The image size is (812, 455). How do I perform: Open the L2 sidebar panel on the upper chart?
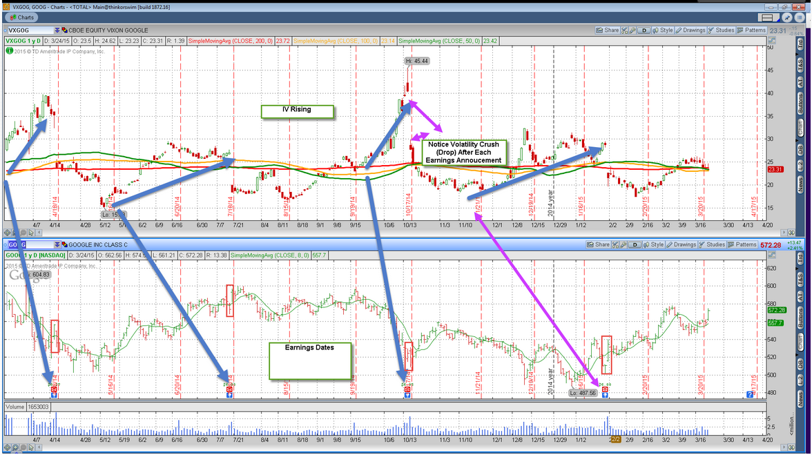point(801,166)
